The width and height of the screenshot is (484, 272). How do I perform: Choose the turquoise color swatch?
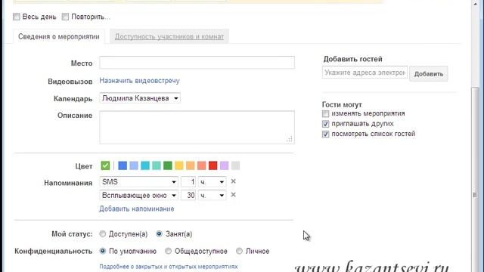click(x=145, y=165)
